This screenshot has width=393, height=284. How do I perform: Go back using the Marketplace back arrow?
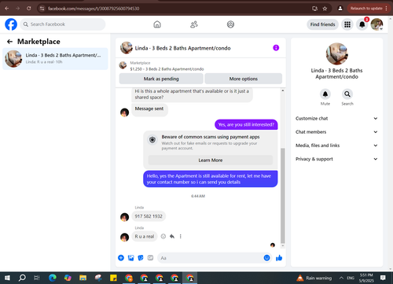9,42
